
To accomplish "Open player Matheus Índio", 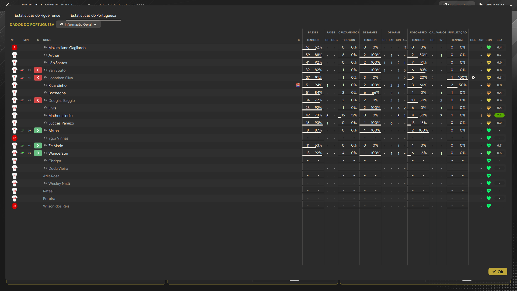I will [x=60, y=116].
